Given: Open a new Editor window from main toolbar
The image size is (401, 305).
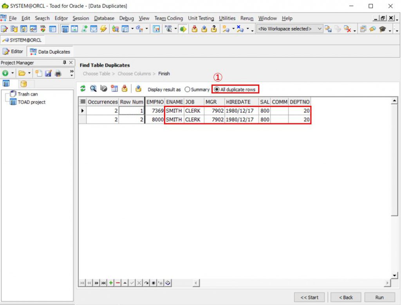Looking at the screenshot, I should (4, 29).
